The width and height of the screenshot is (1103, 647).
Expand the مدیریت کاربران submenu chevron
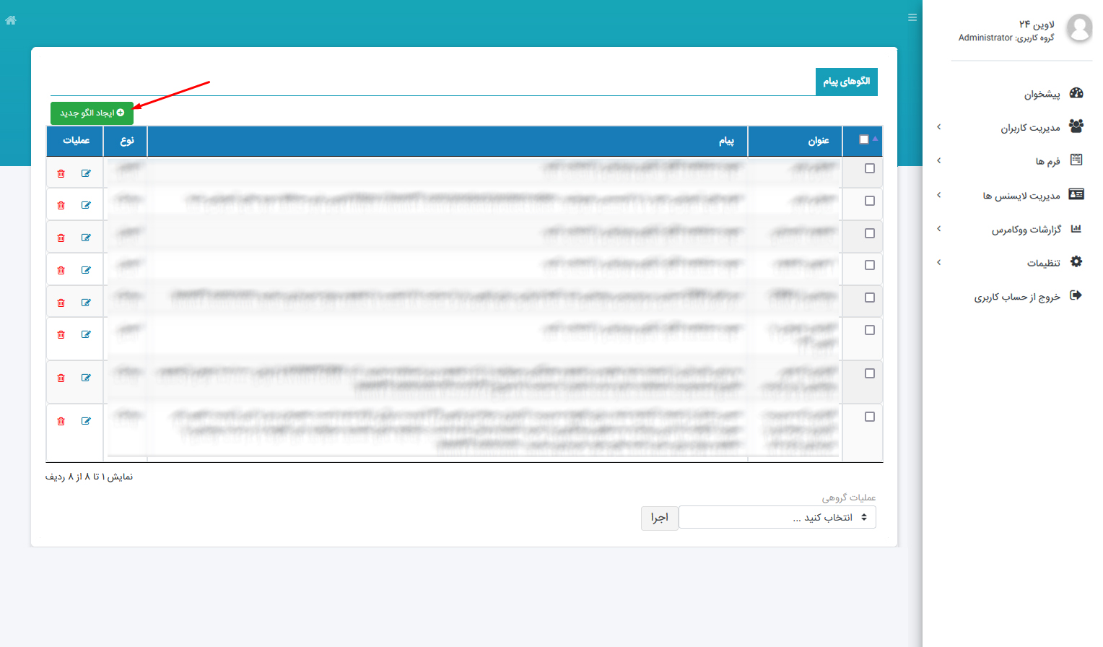pyautogui.click(x=939, y=127)
